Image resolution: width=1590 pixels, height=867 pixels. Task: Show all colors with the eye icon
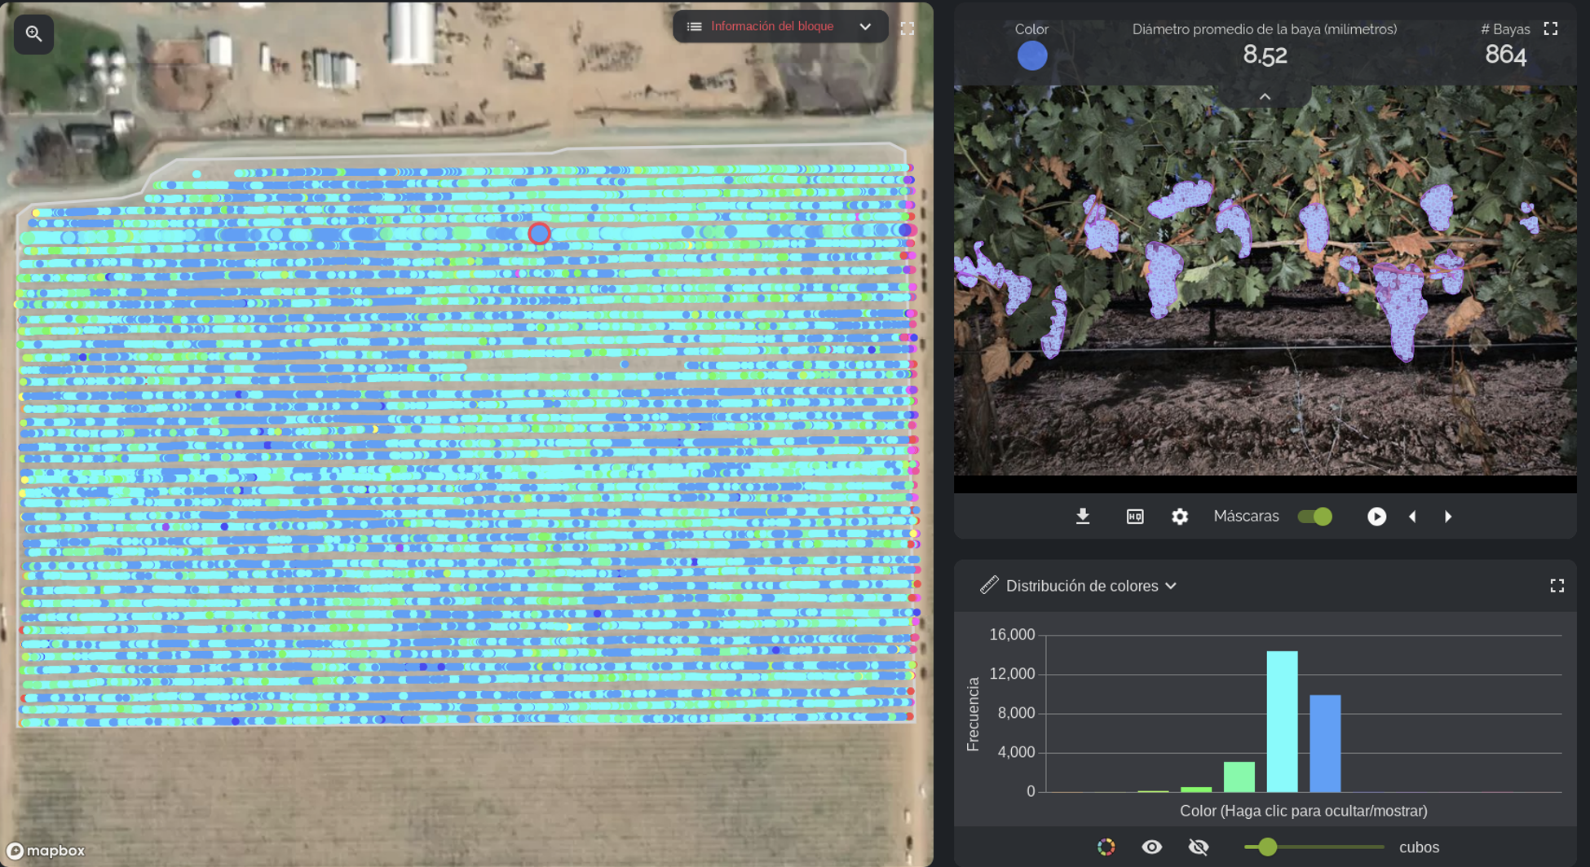[1151, 847]
